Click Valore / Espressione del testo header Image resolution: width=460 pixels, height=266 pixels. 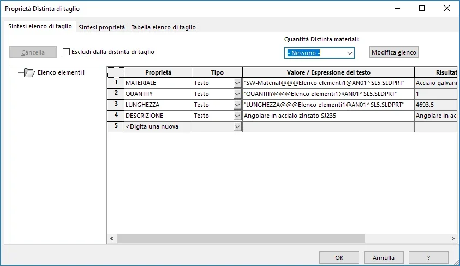(328, 72)
